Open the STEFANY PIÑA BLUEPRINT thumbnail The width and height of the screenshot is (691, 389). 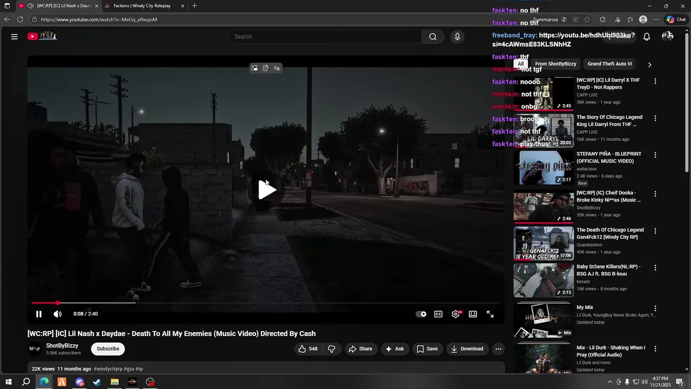coord(544,167)
